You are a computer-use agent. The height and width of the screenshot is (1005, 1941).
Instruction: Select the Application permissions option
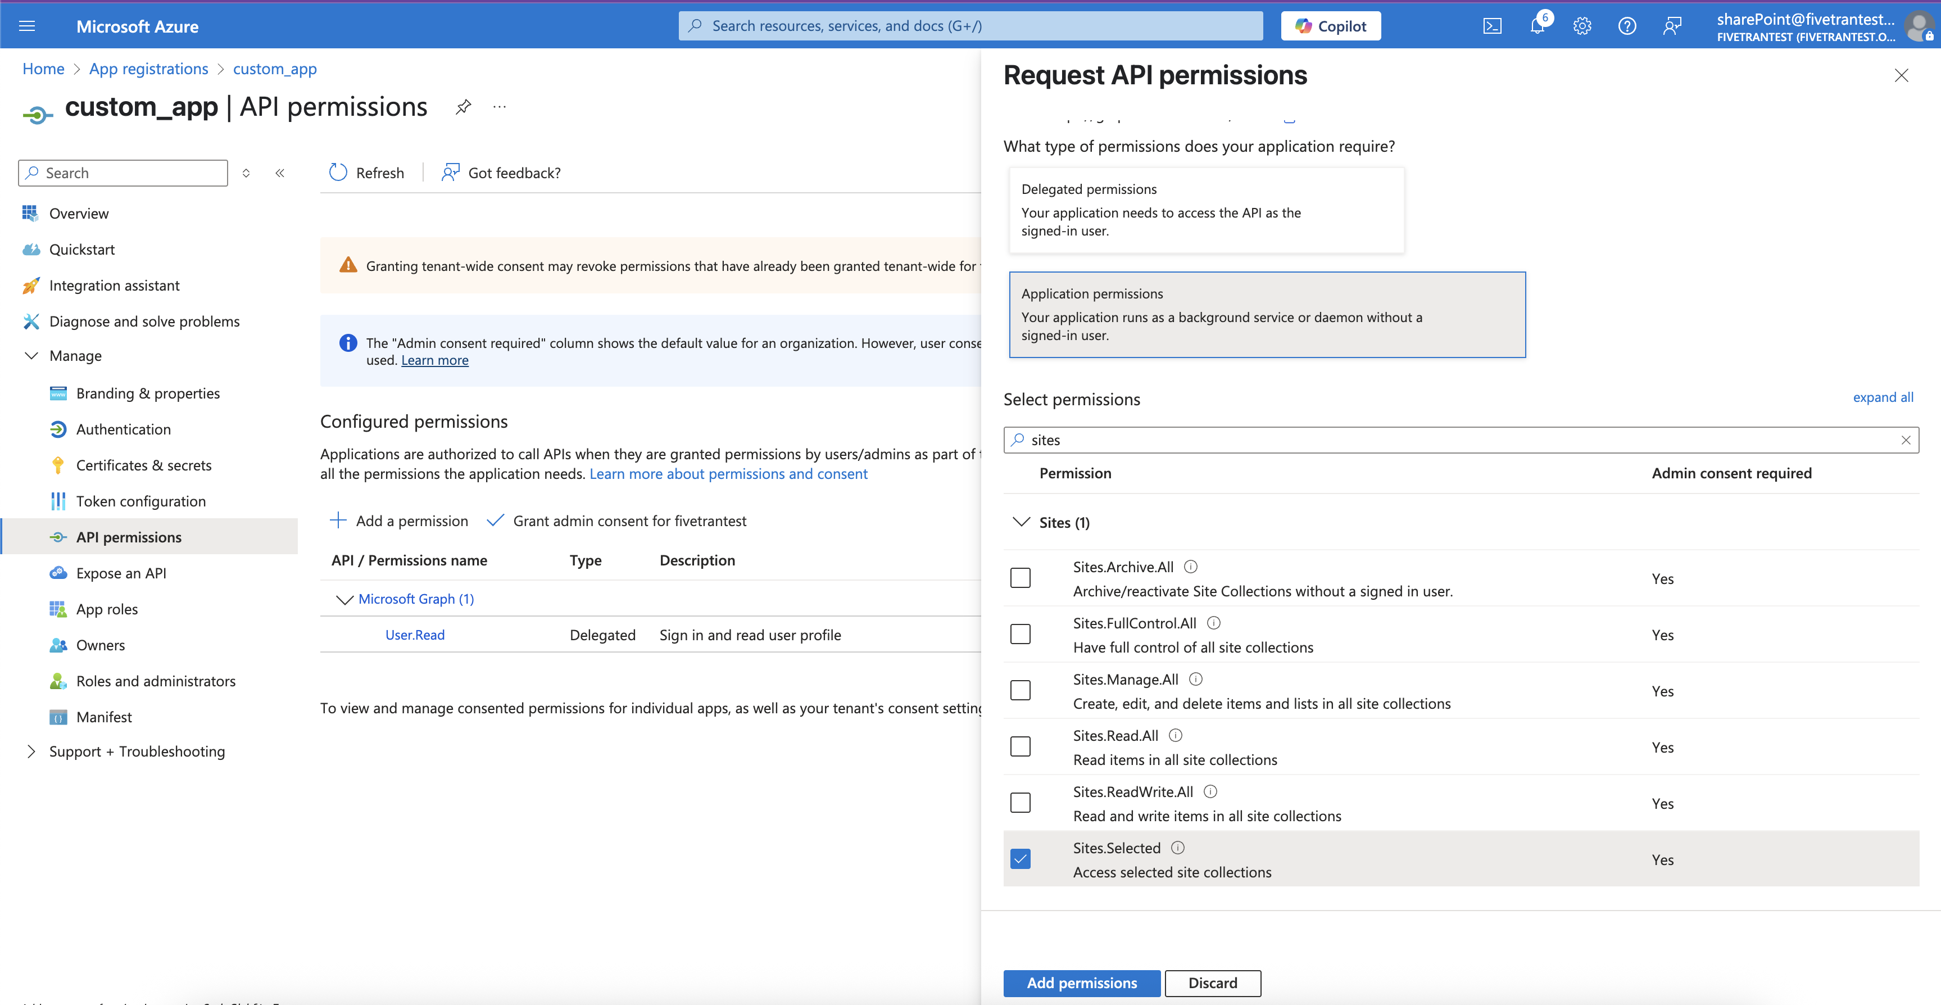[x=1267, y=314]
